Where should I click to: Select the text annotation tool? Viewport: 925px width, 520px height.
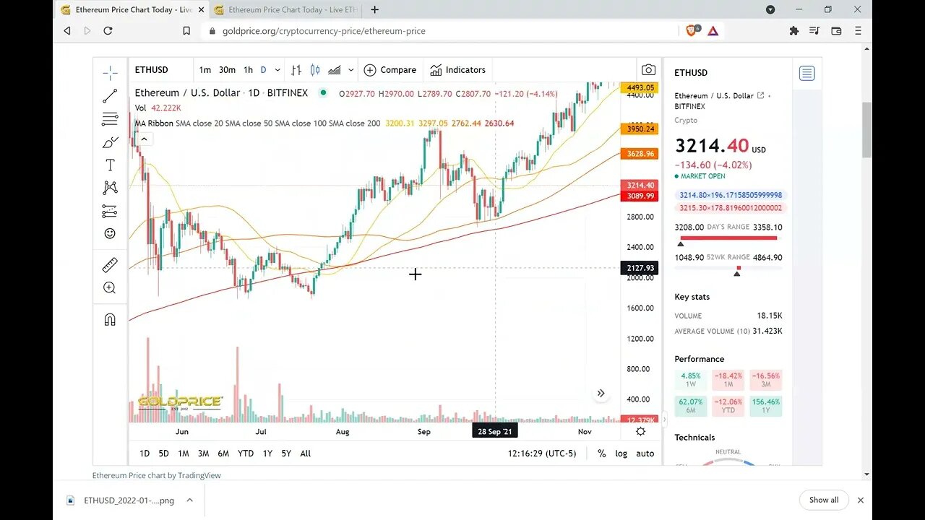point(110,165)
